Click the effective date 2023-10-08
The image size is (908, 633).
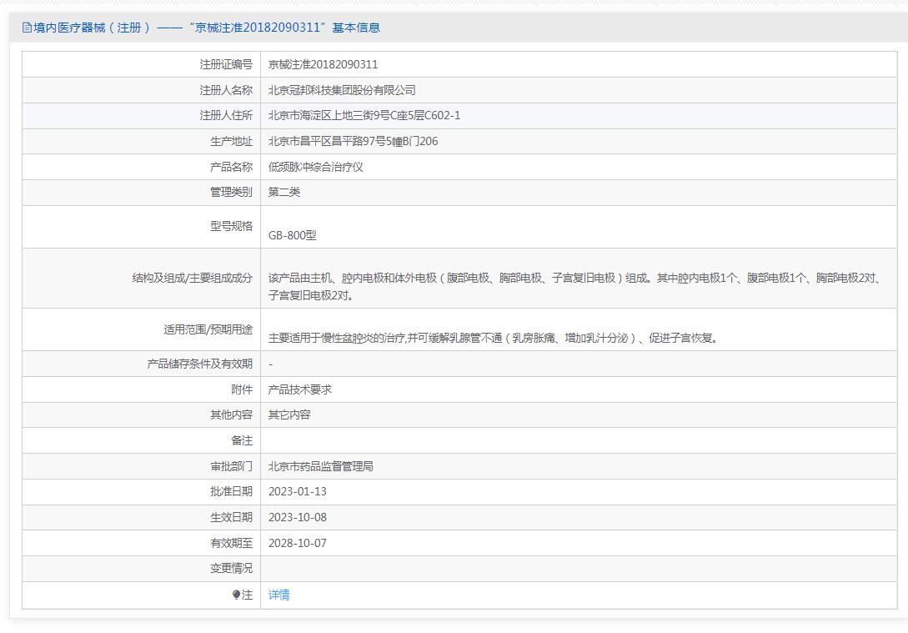point(297,517)
